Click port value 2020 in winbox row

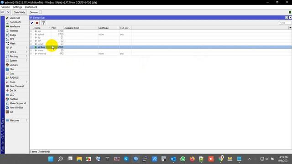(x=61, y=47)
